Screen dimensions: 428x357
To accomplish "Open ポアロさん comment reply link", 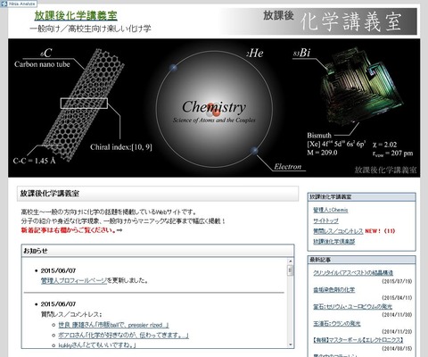I will [123, 336].
